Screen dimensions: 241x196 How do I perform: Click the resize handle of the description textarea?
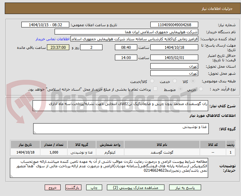(x=34, y=109)
